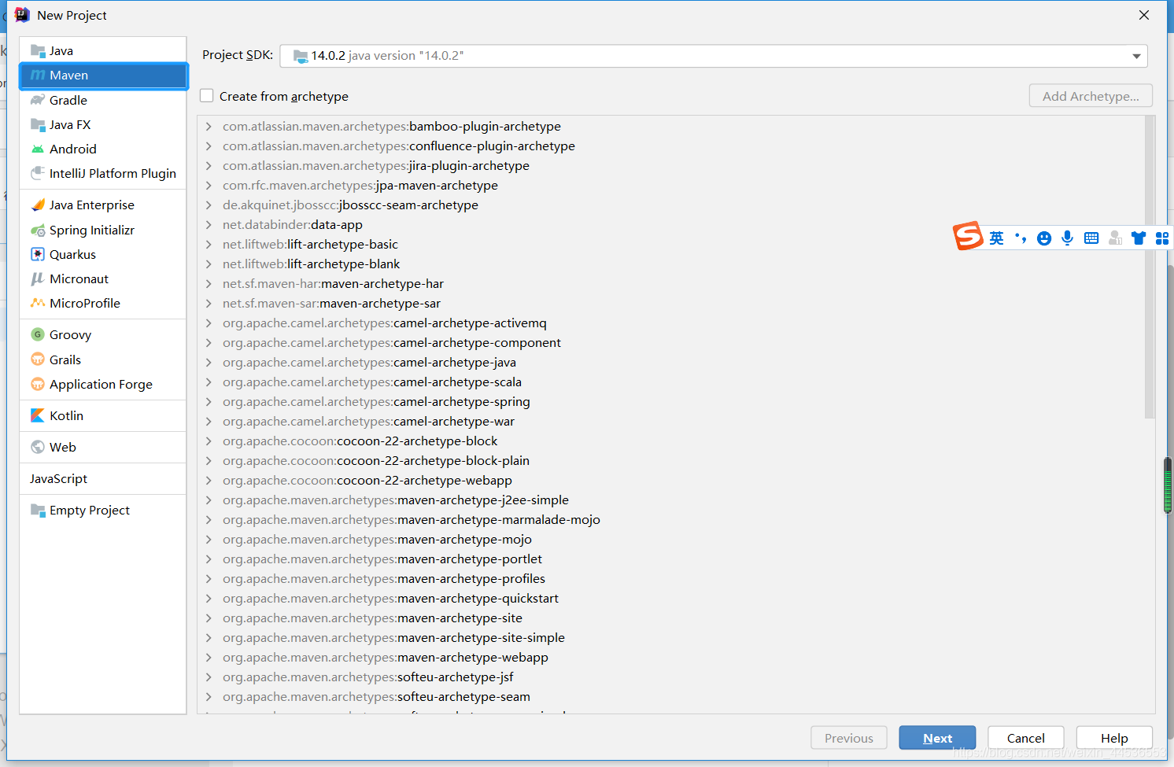Toggle Sogou punctuation mode icon
The height and width of the screenshot is (767, 1174).
pyautogui.click(x=1021, y=238)
